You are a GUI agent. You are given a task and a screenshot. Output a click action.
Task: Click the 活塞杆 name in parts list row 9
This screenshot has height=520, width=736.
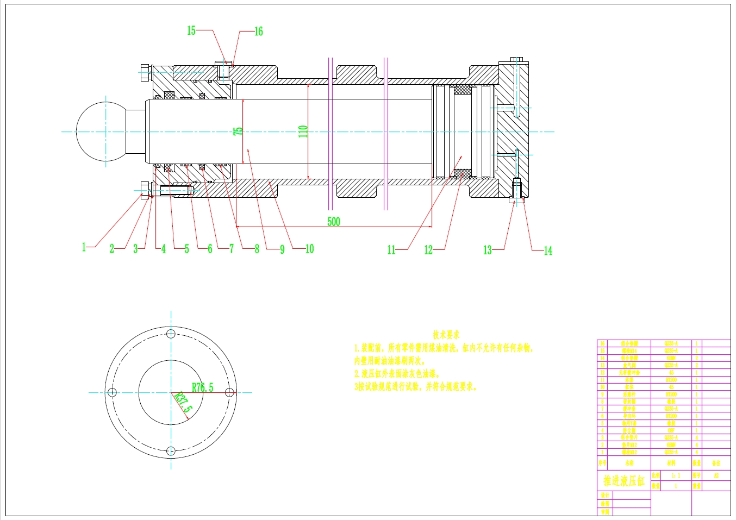click(629, 394)
